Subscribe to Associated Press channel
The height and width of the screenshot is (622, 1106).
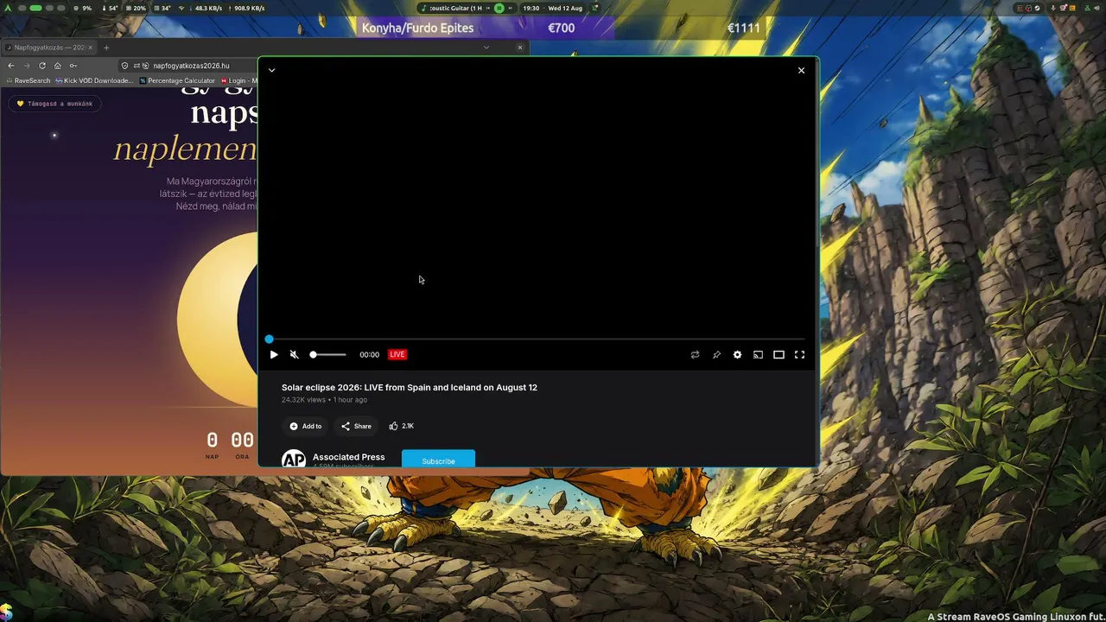click(438, 460)
